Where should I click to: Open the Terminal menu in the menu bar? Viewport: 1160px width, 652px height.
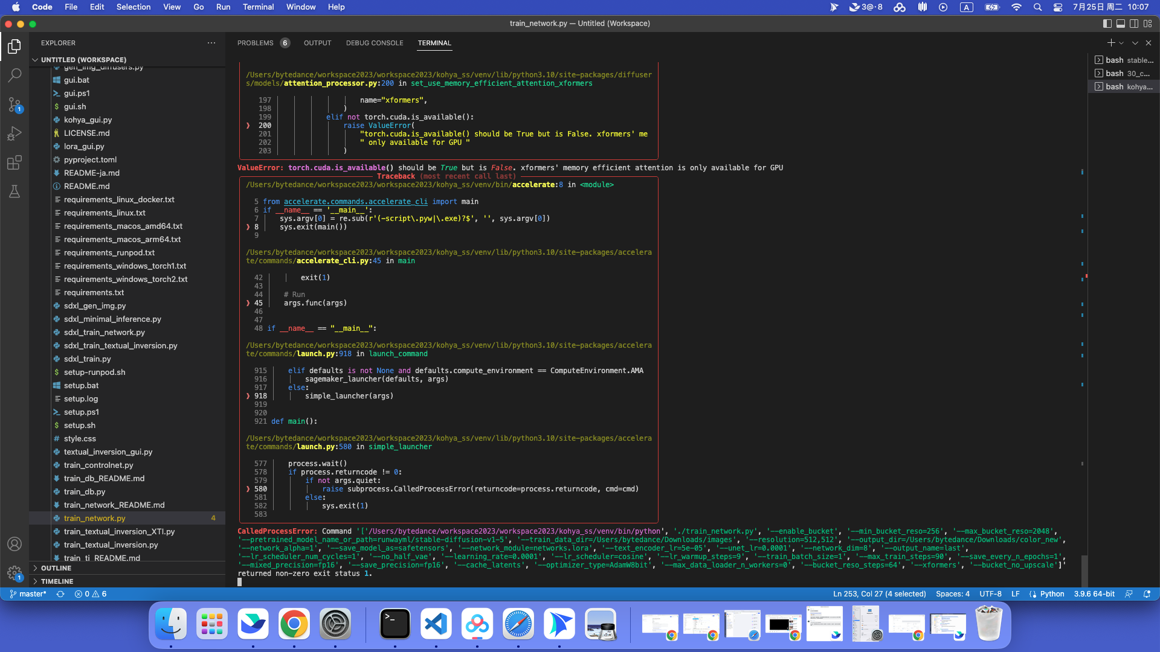click(x=258, y=7)
